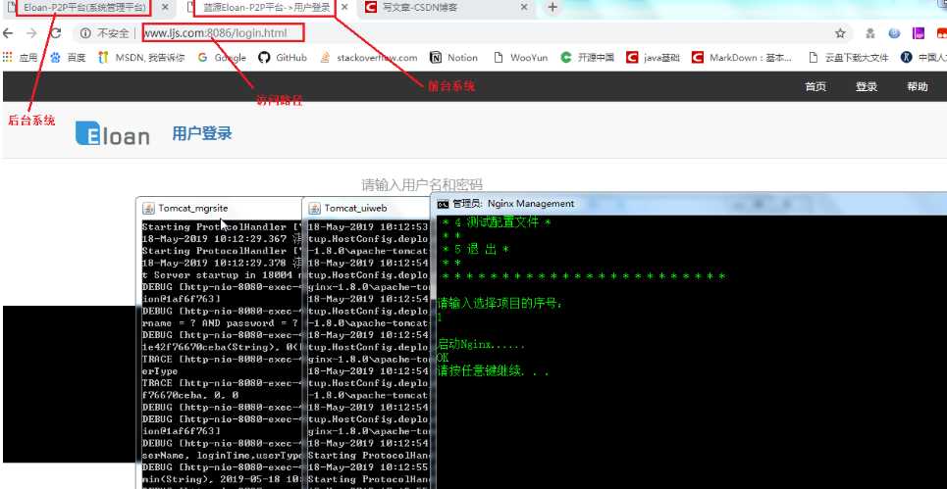Viewport: 947px width, 489px height.
Task: Open the 云盘下载大文件 bookmark
Action: coord(849,58)
